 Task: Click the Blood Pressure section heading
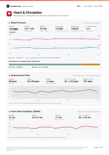coord(18,23)
